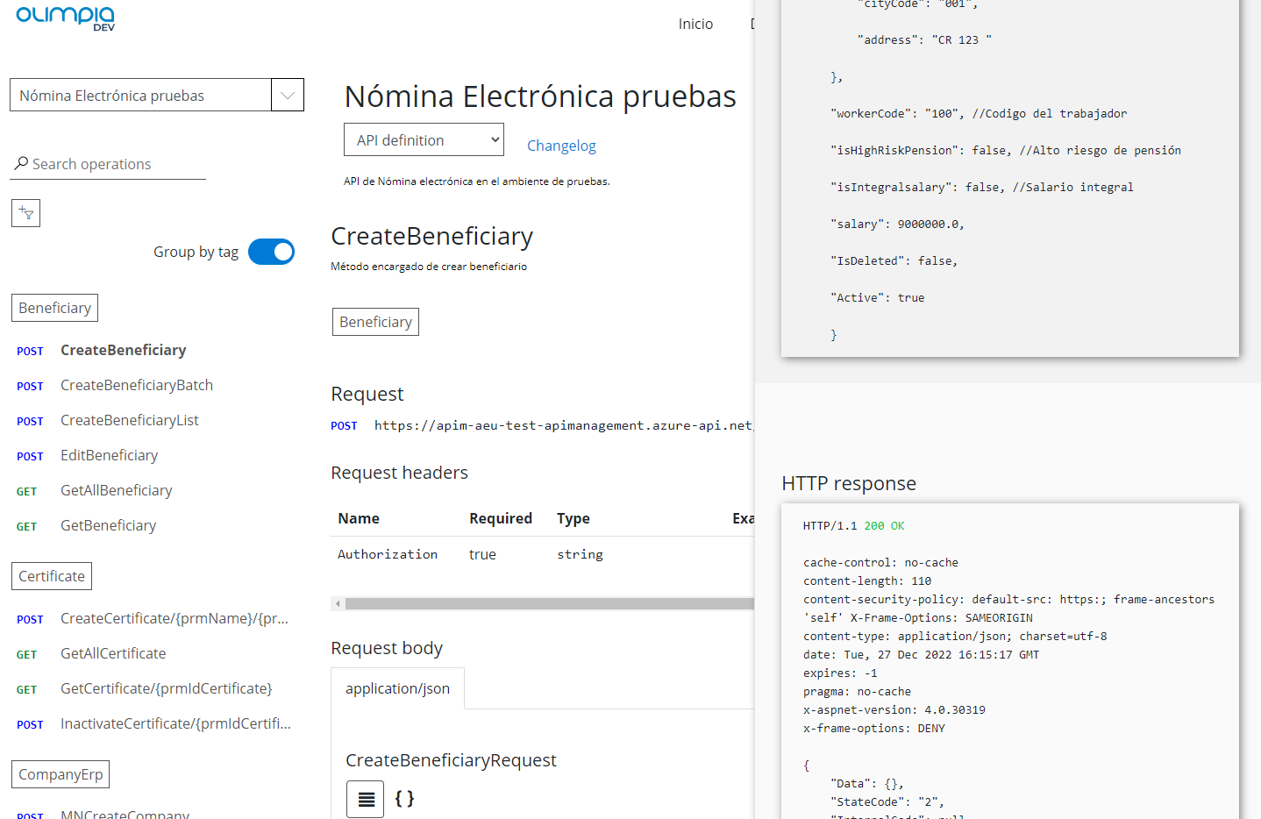Go to Inicio in the top menu
This screenshot has height=819, width=1261.
(695, 25)
